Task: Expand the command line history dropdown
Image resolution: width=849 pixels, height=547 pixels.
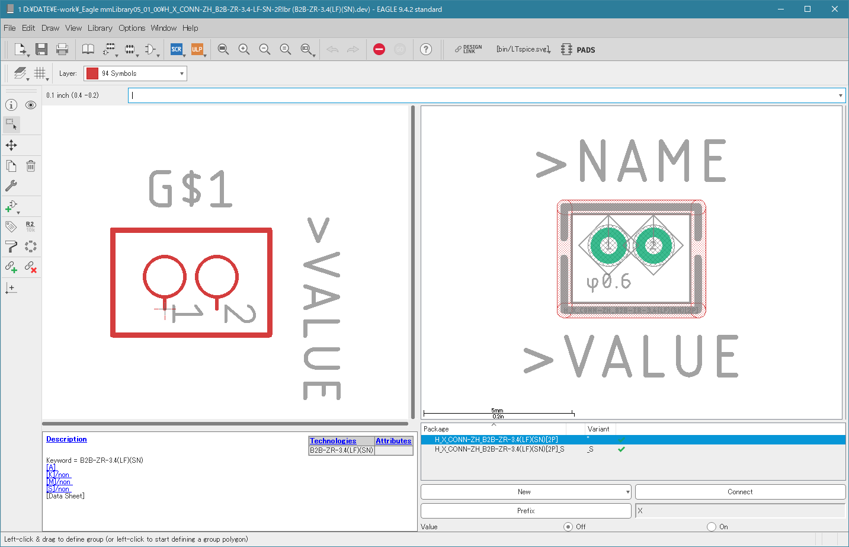Action: [x=840, y=95]
